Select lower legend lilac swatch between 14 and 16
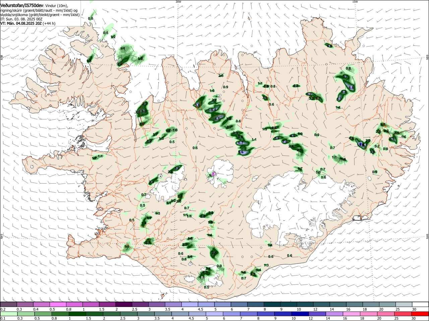The height and width of the screenshot is (321, 429). (334, 314)
